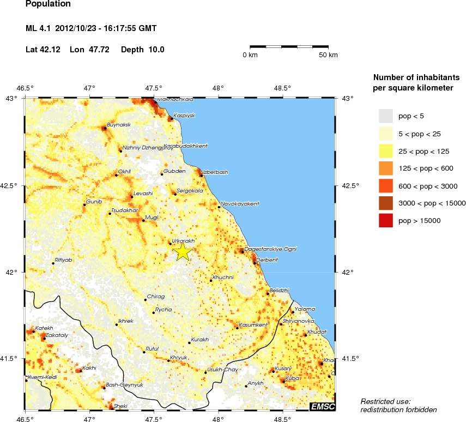
Task: Click the brown '3000 < pop < 15000' swatch
Action: click(386, 203)
